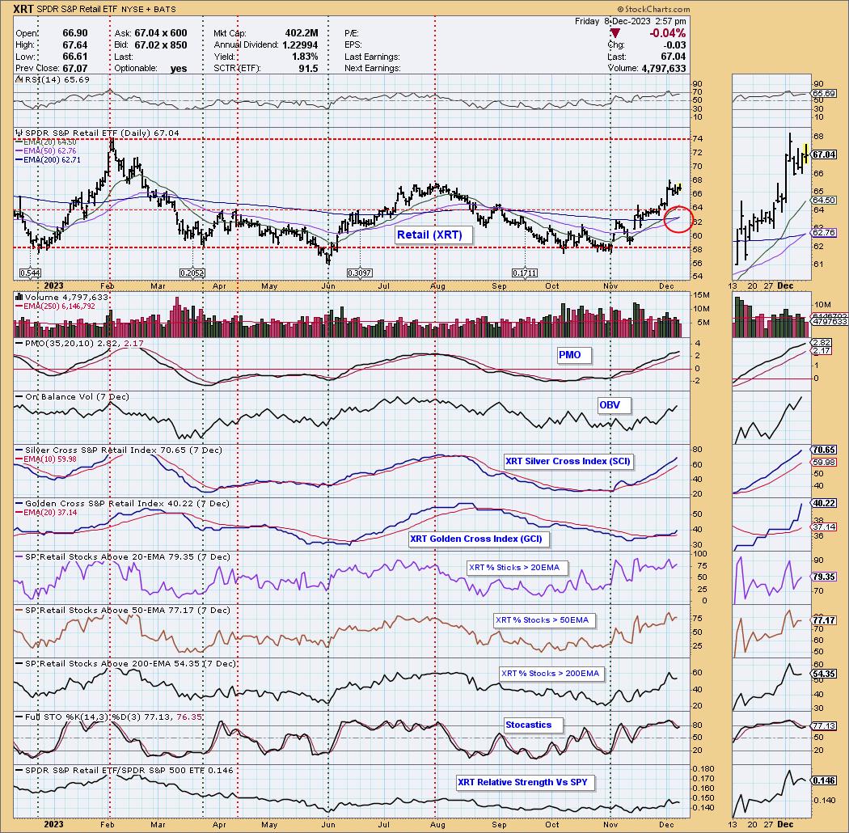Click the 70.65 Silver Cross value tag

tap(824, 450)
